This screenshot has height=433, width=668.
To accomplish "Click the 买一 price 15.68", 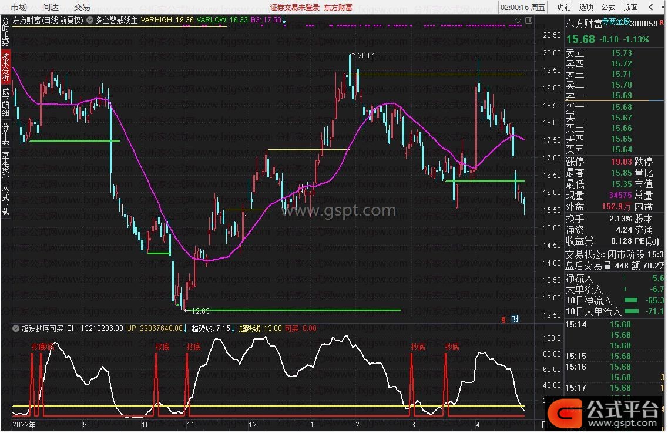I will click(621, 107).
